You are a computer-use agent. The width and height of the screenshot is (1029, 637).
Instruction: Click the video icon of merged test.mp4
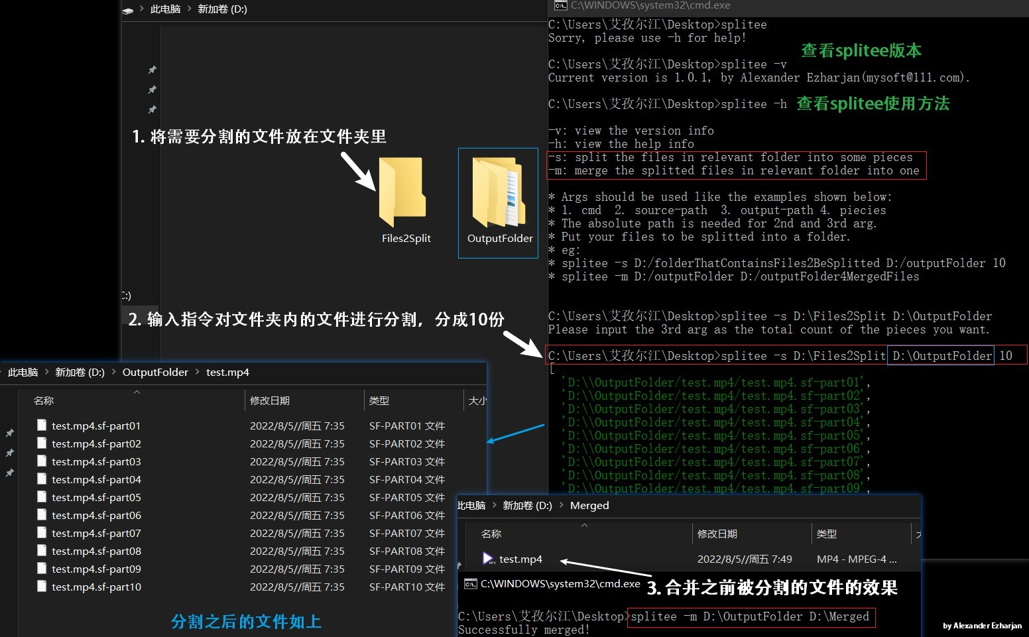pos(489,559)
